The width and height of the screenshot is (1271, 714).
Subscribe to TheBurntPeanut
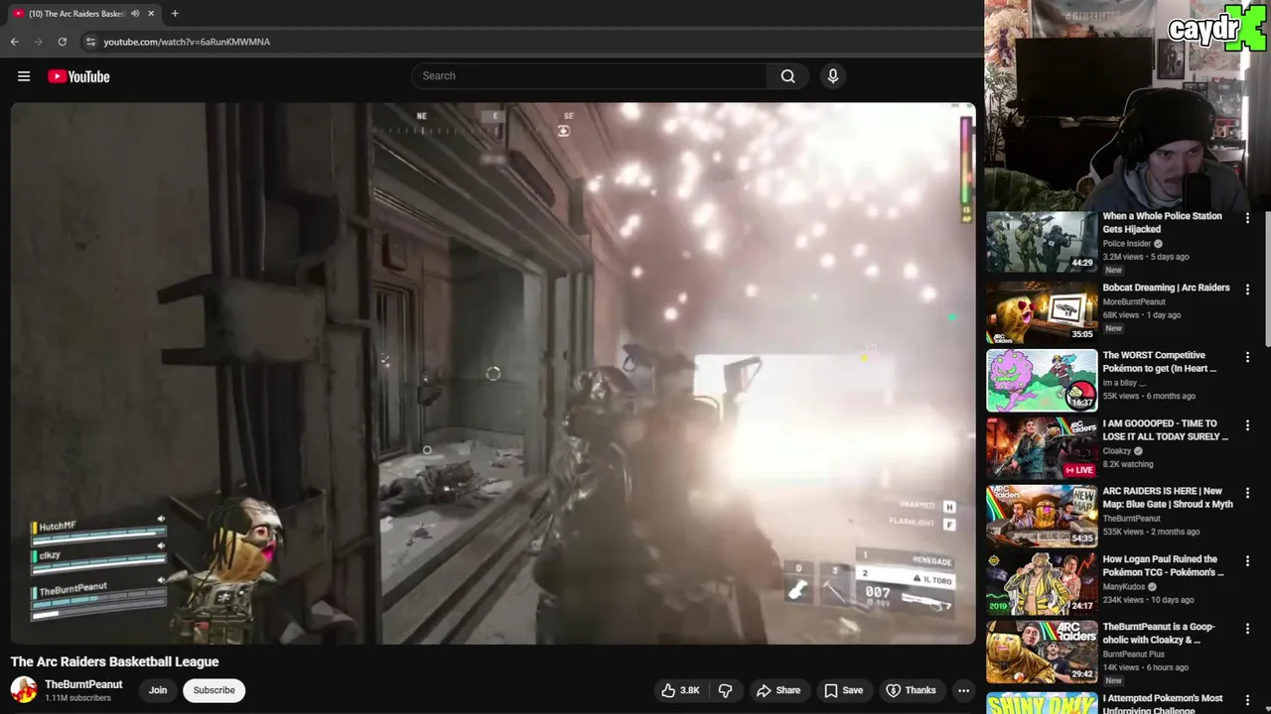pyautogui.click(x=213, y=690)
